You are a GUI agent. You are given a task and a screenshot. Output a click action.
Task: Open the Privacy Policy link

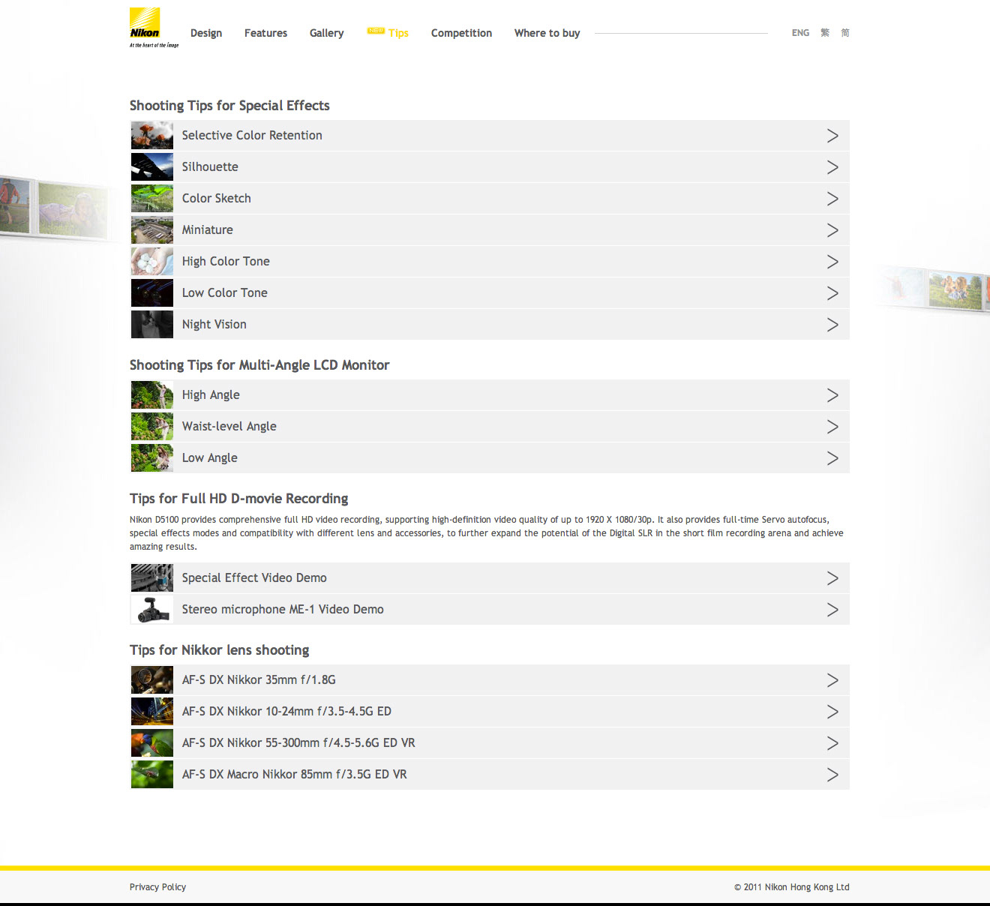pyautogui.click(x=157, y=887)
